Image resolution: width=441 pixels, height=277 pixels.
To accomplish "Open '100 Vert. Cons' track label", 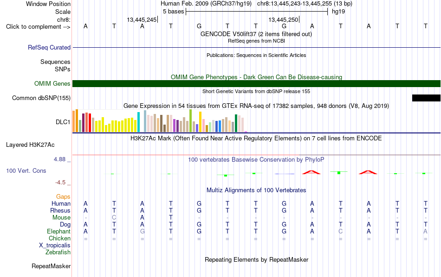I will 26,170.
